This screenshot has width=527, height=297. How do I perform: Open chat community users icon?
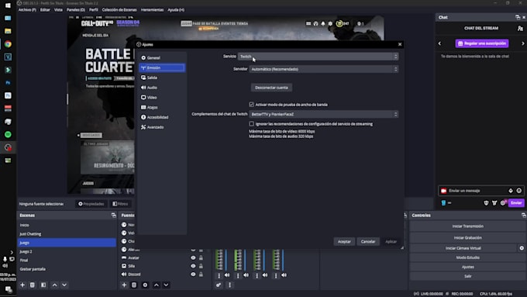tap(520, 29)
